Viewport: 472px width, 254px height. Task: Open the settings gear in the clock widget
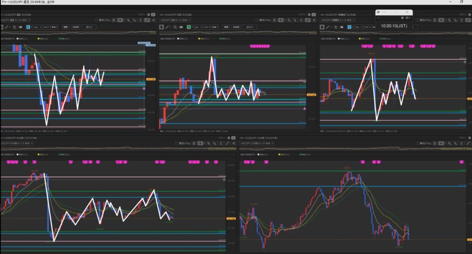pos(402,18)
